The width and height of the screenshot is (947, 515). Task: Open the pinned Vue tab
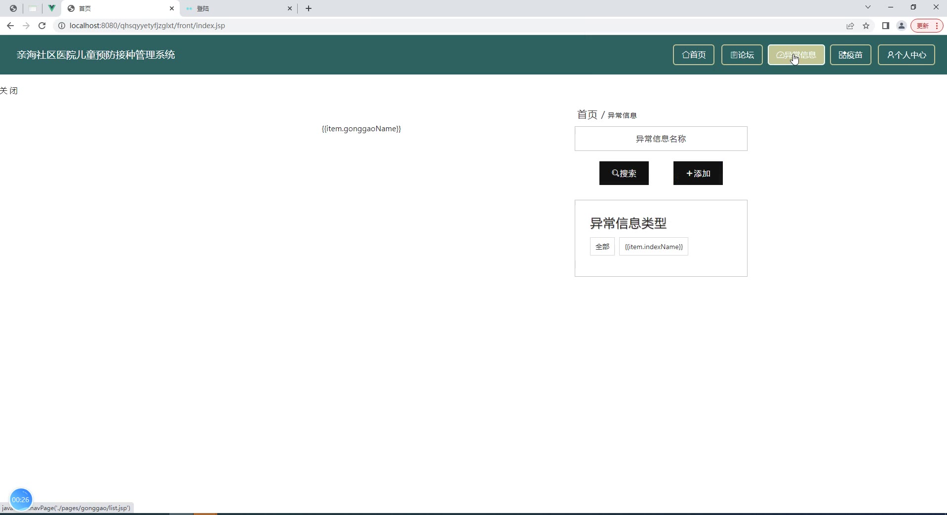pyautogui.click(x=51, y=8)
